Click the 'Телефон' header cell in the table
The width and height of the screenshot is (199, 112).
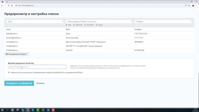[x=138, y=30]
